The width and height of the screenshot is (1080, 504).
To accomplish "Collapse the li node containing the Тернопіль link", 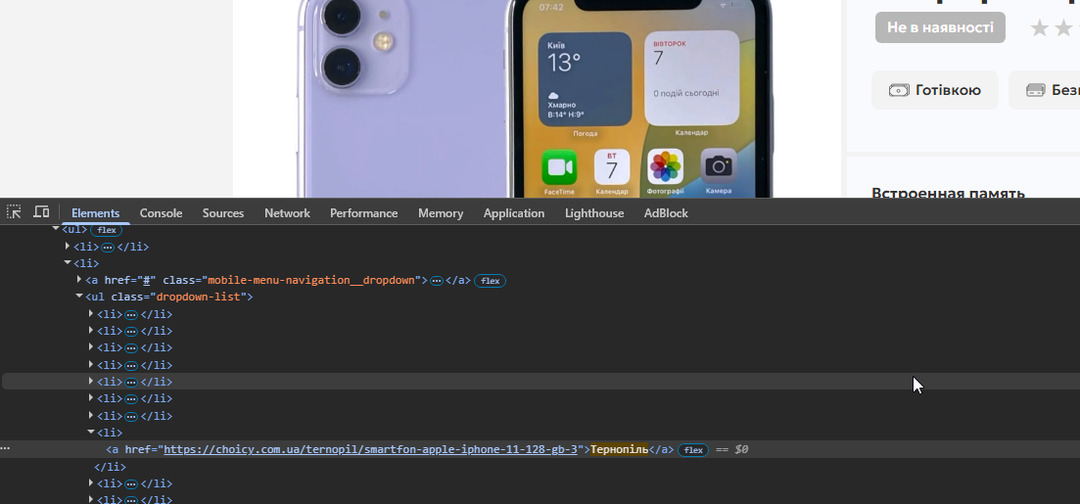I will coord(91,432).
